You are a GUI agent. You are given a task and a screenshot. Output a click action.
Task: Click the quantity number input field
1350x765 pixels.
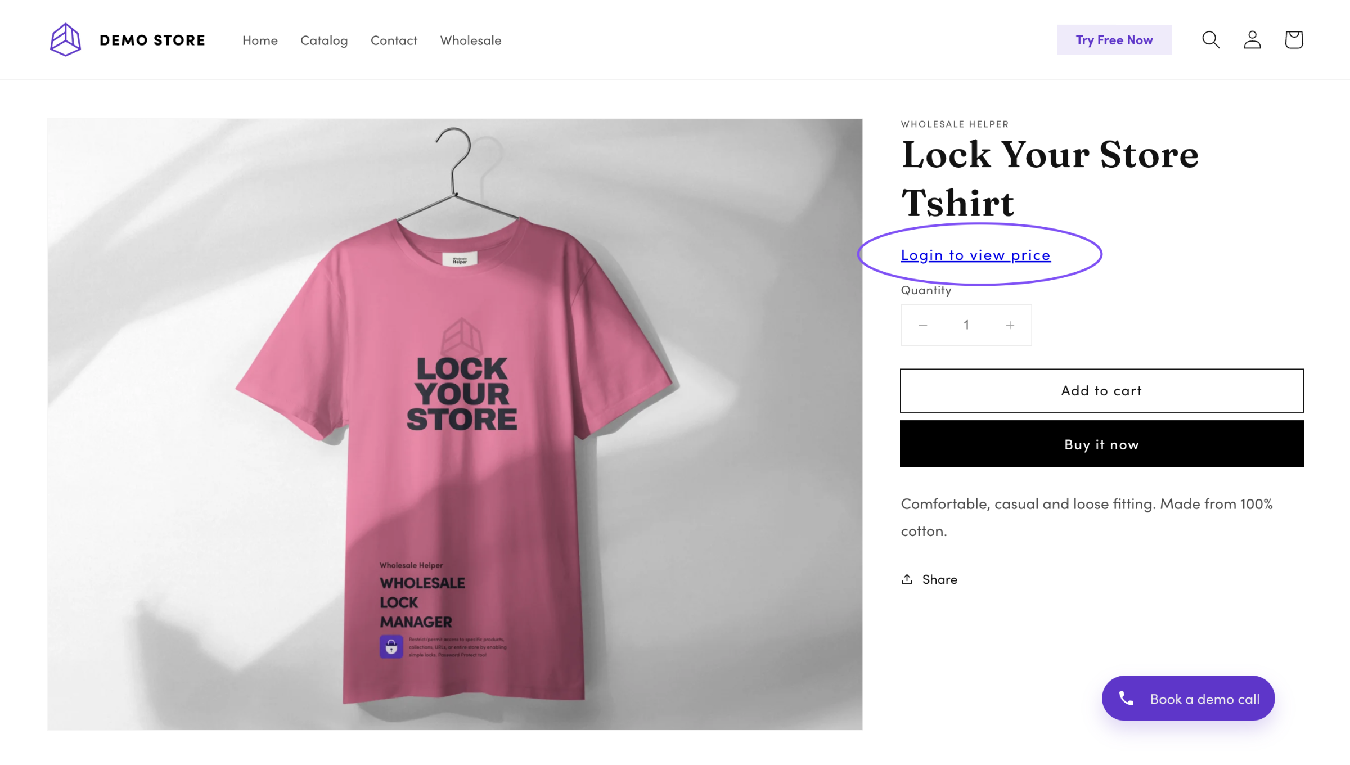966,325
